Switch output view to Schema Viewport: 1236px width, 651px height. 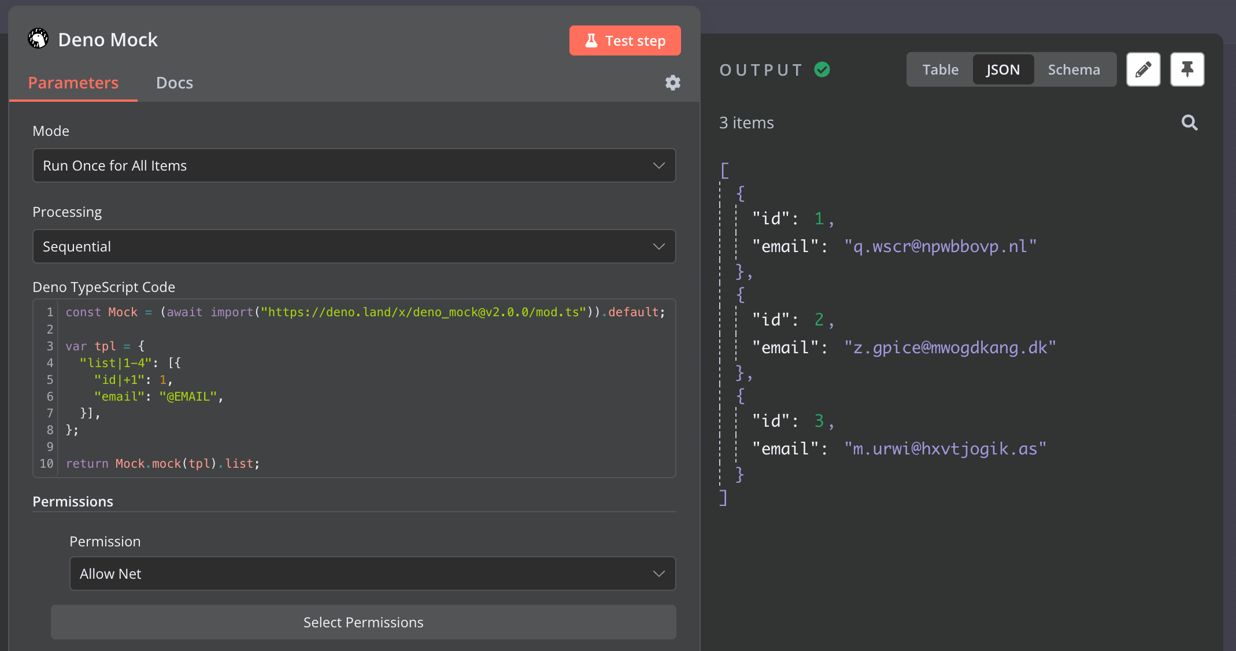point(1074,69)
